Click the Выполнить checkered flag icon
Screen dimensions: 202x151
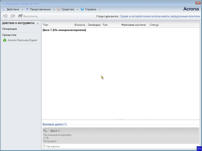point(21,16)
